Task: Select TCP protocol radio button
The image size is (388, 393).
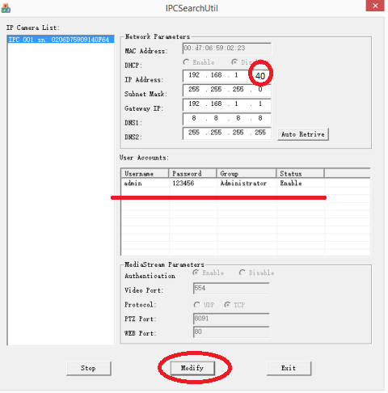Action: click(227, 305)
